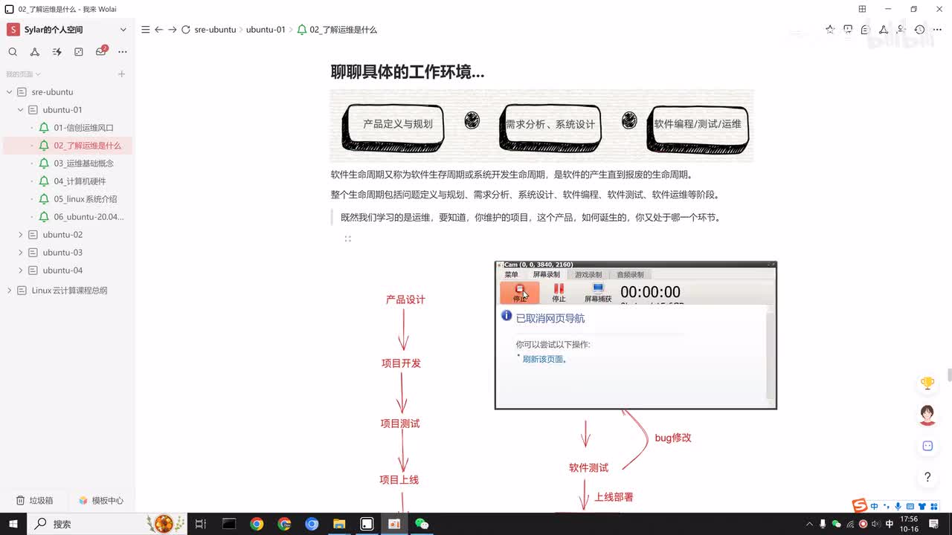
Task: Open the inbox with notification badge
Action: coord(101,51)
